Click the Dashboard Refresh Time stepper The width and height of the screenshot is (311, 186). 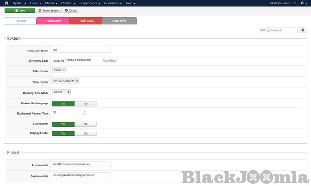tap(84, 113)
